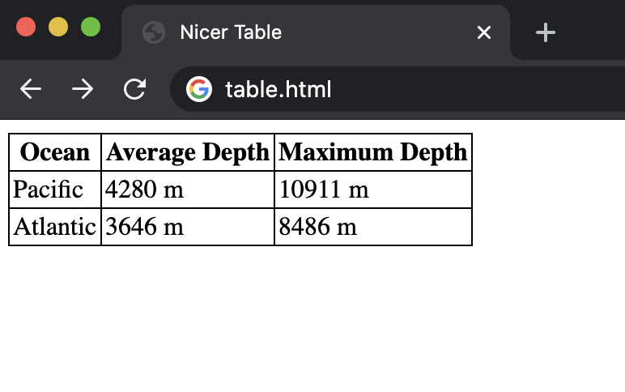The image size is (625, 392).
Task: Click the Ocean column header
Action: click(x=55, y=152)
